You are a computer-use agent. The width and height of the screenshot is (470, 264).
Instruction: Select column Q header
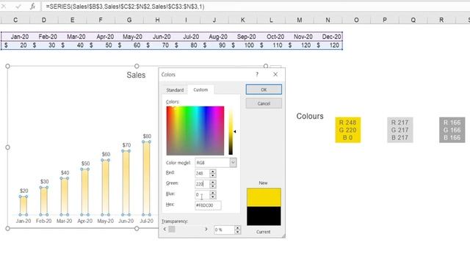tap(413, 20)
